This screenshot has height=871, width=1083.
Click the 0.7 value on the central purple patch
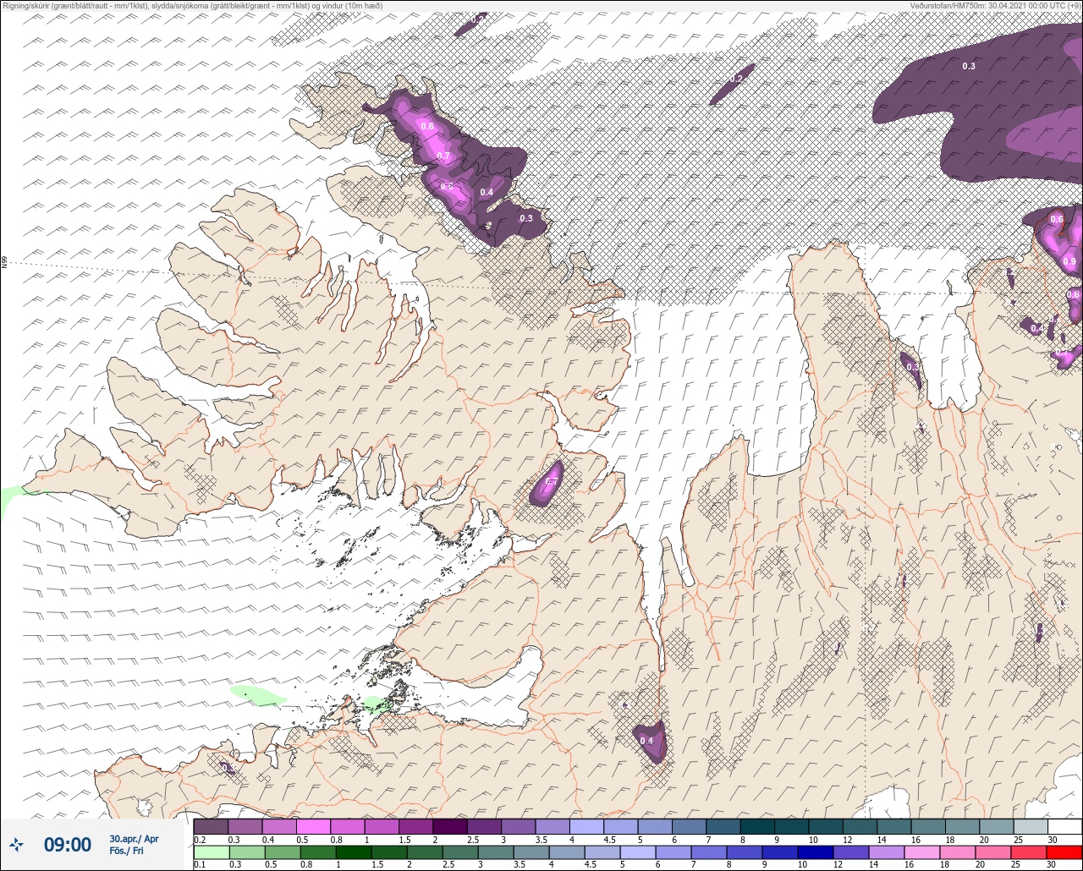click(x=552, y=482)
